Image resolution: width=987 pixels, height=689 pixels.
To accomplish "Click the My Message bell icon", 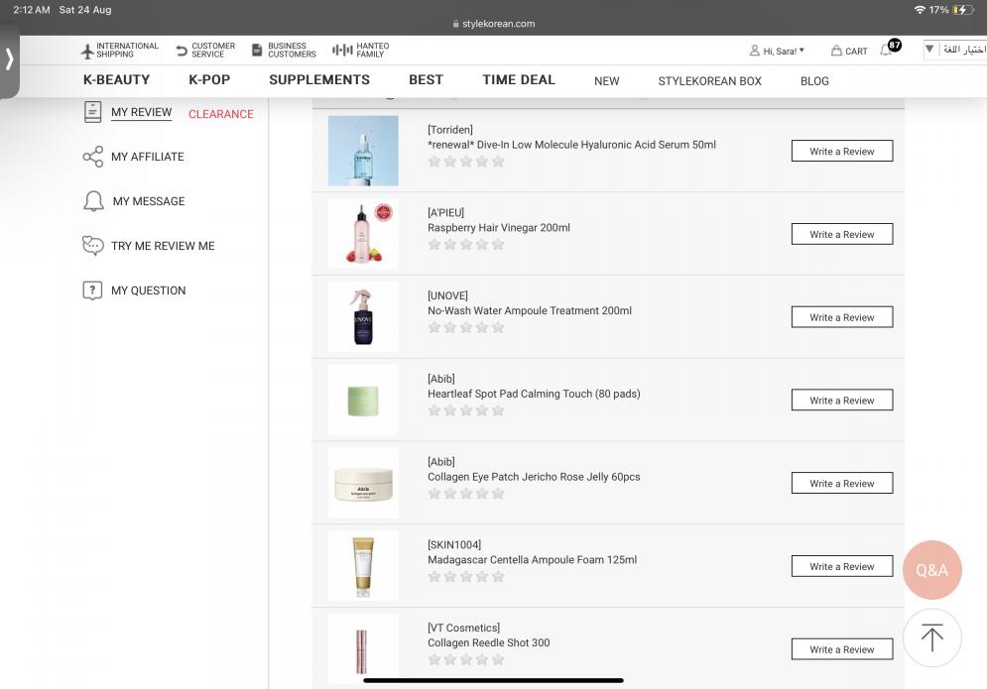I will pos(93,201).
